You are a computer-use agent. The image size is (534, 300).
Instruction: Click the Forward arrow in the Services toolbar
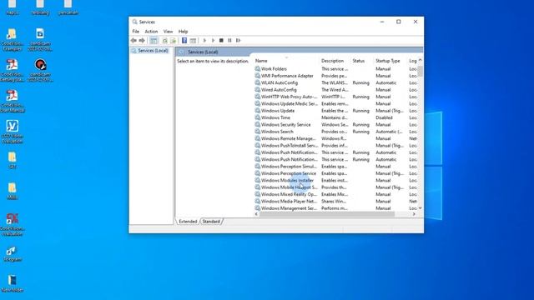pos(142,41)
